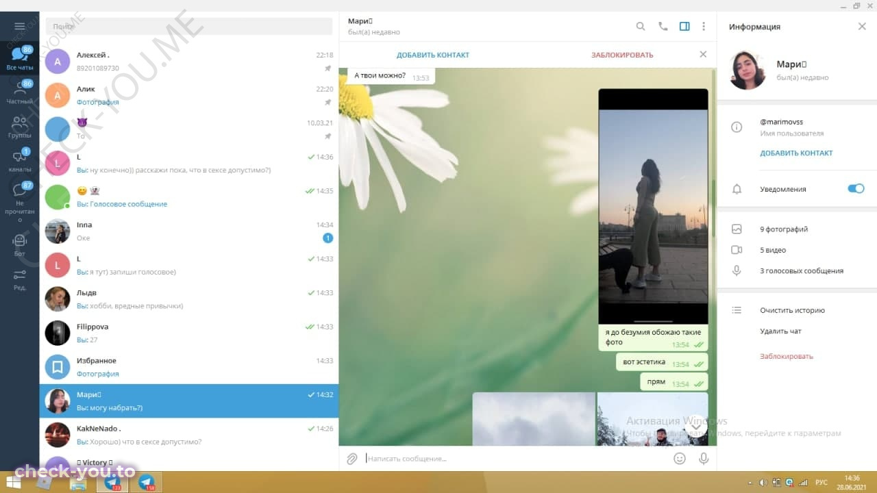Click ДОБАВИТЬ КОНТАКТ link in info panel
Image resolution: width=877 pixels, height=493 pixels.
click(796, 153)
